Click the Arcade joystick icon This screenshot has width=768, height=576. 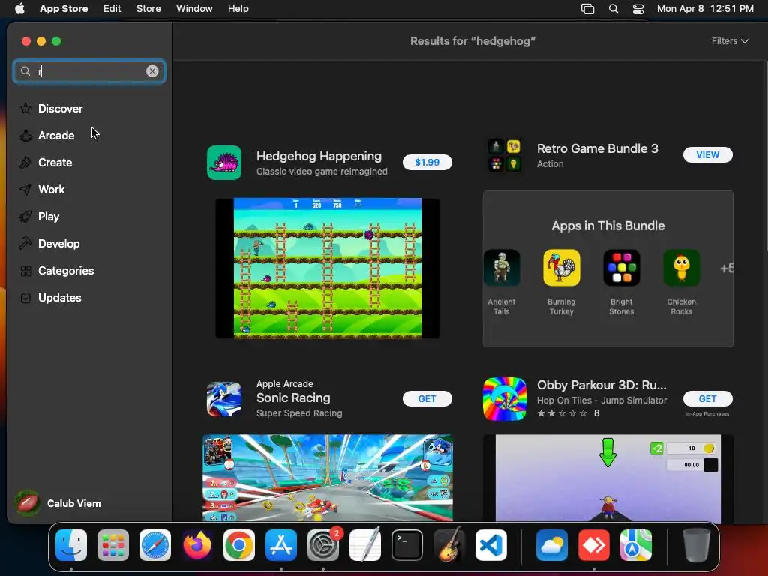point(25,135)
